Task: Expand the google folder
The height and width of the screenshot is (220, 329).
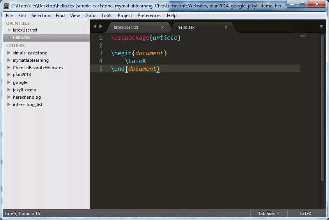Action: coord(9,82)
